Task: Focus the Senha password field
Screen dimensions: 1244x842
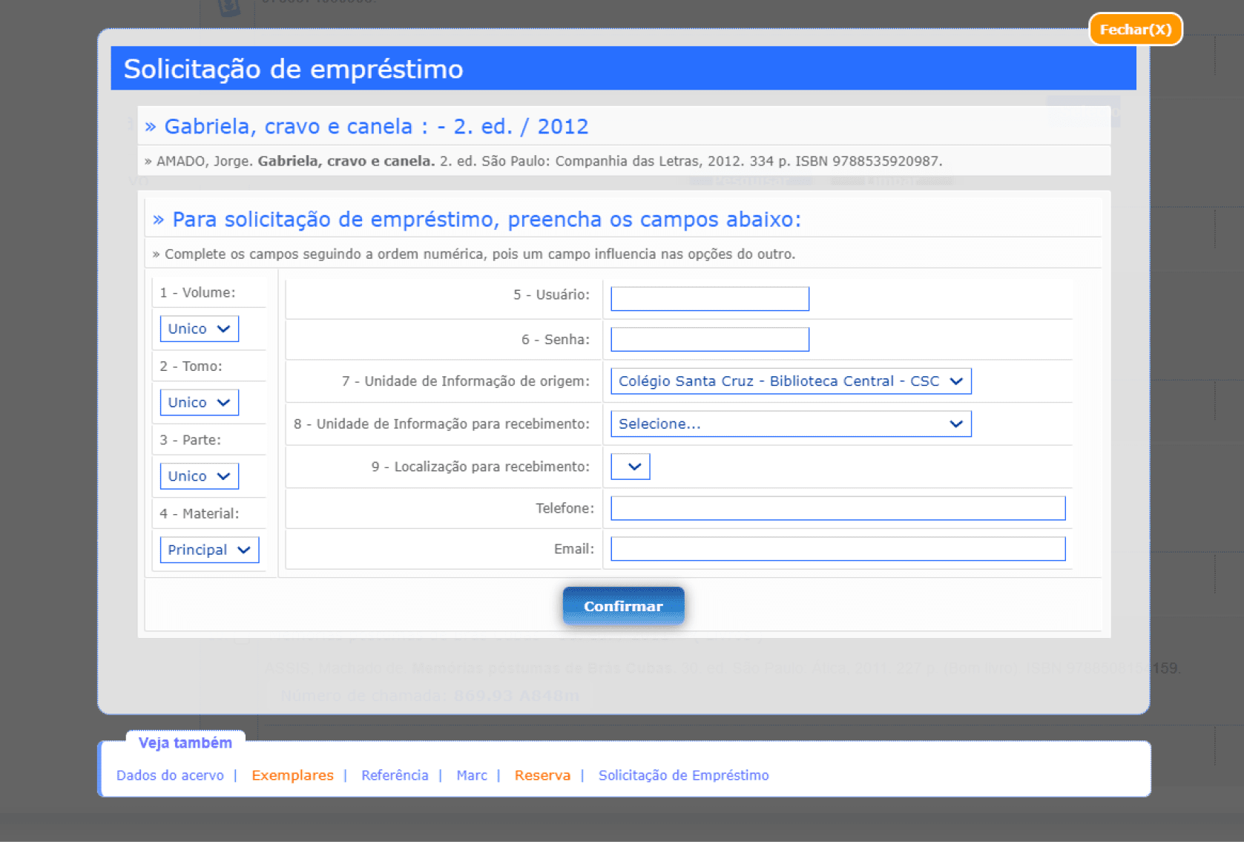Action: (709, 339)
